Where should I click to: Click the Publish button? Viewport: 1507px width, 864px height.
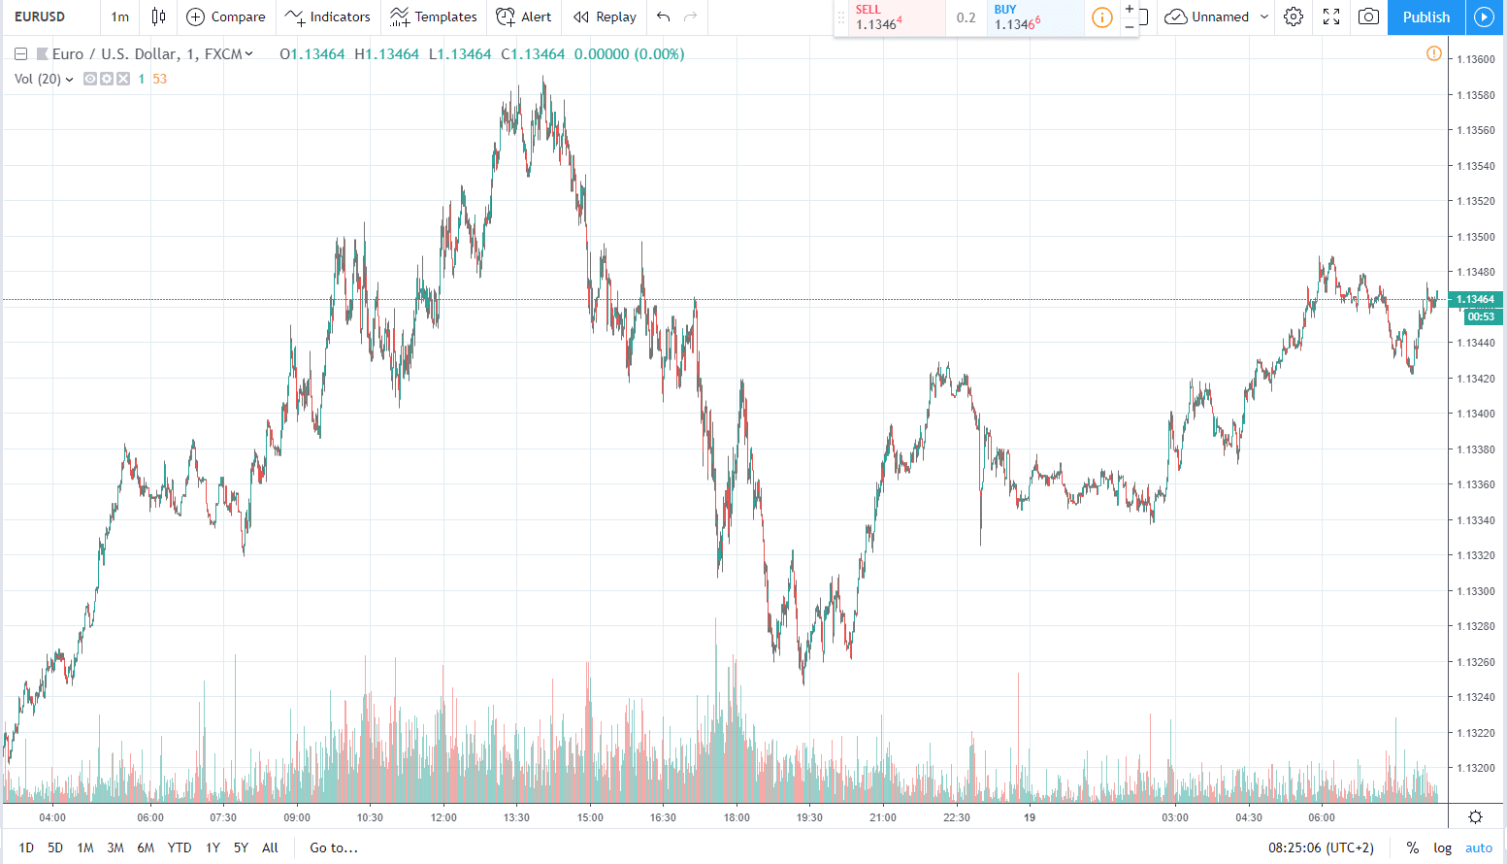point(1425,17)
